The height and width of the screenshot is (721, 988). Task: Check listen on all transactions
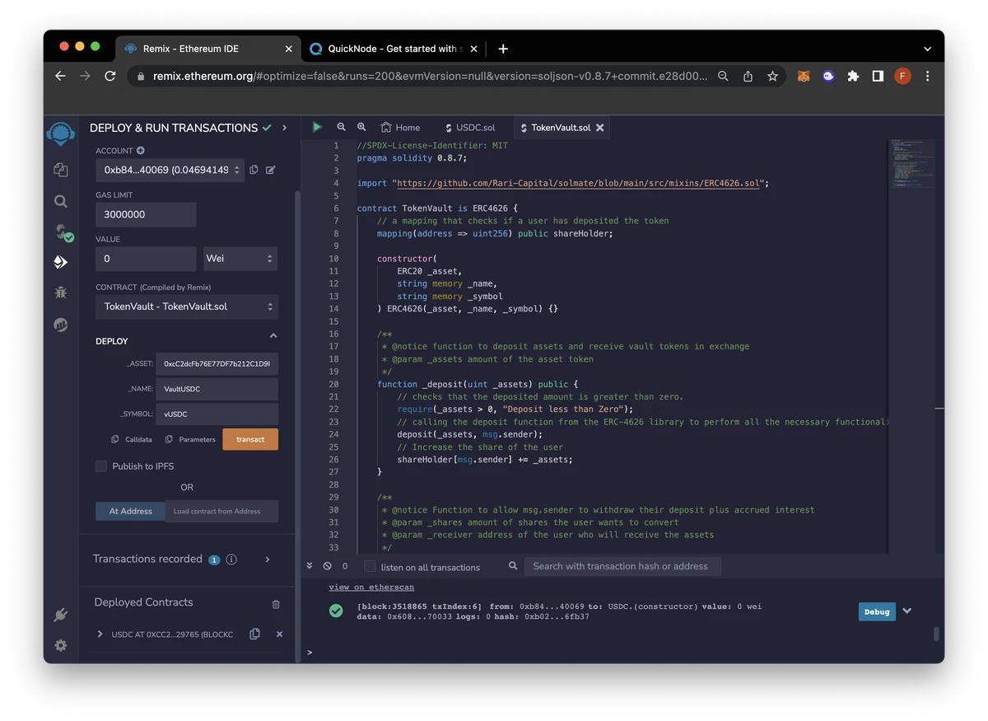coord(370,567)
